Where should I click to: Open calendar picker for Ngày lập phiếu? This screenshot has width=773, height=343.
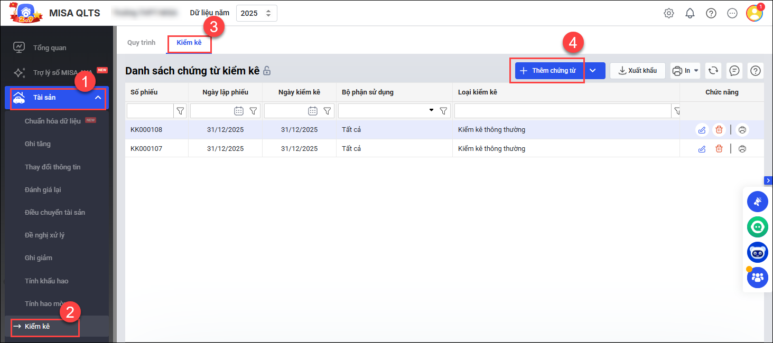(x=238, y=111)
